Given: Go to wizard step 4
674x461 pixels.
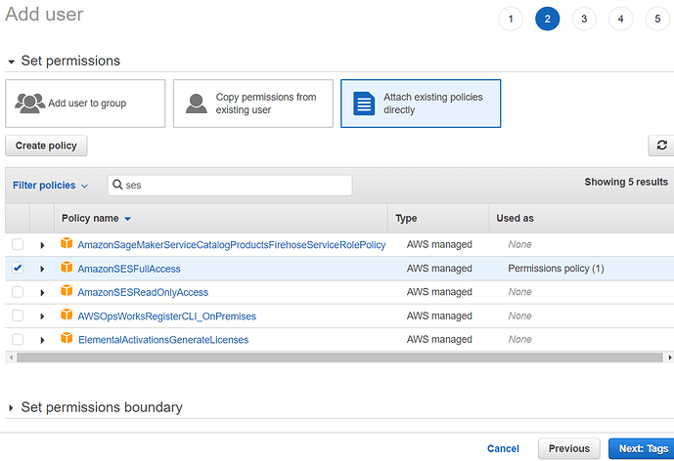Looking at the screenshot, I should pyautogui.click(x=621, y=19).
